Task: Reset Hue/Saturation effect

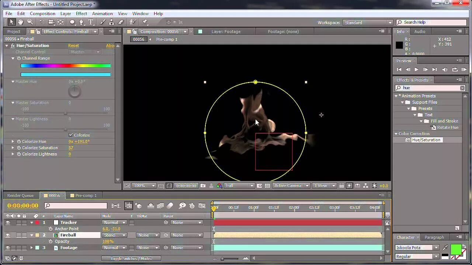Action: click(x=73, y=46)
